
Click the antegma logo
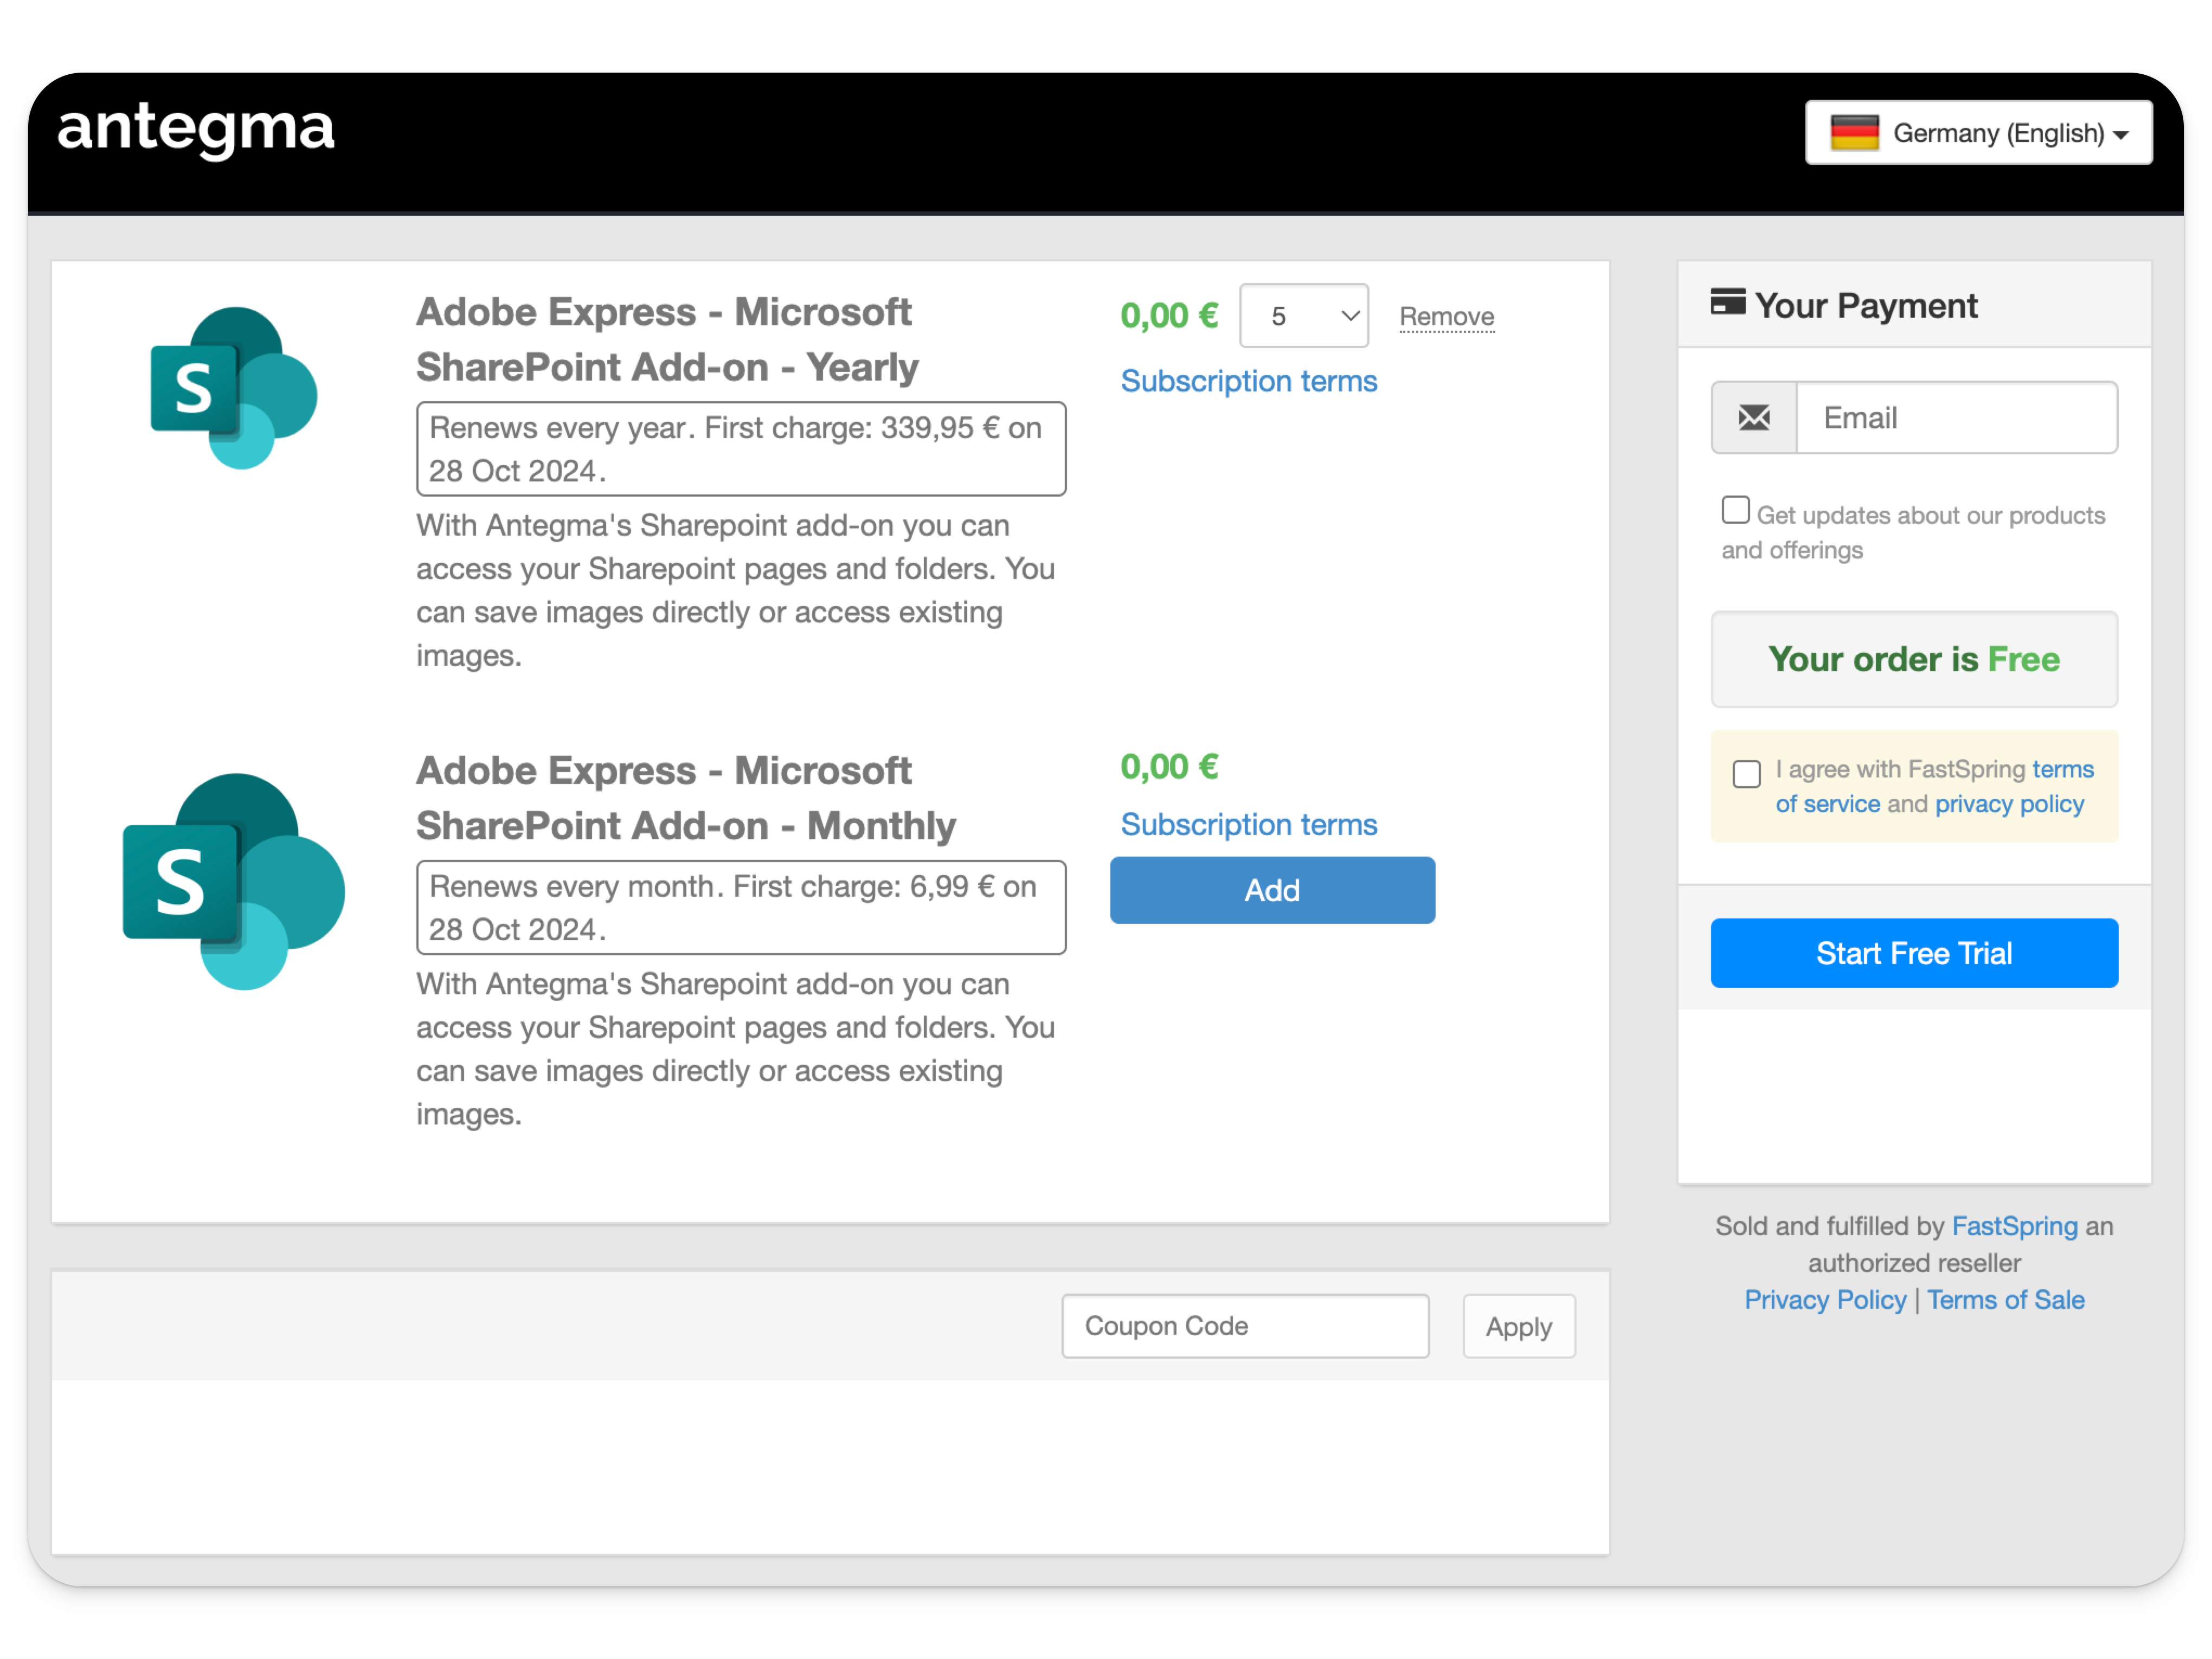(x=196, y=130)
